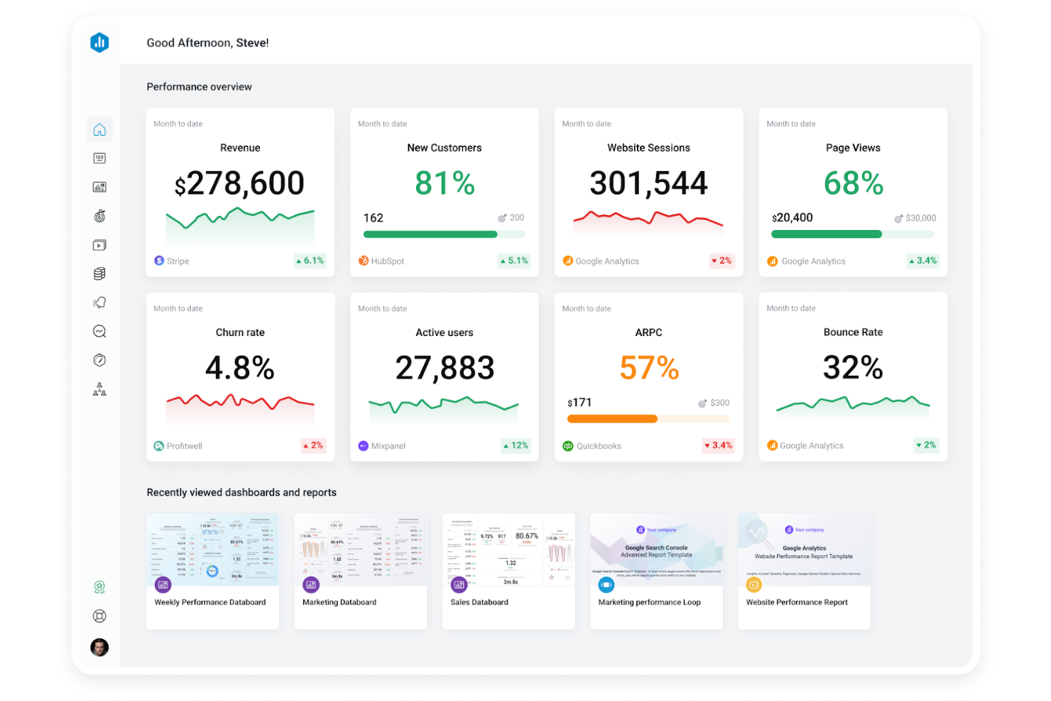Open the 'Marketing performance Loop' title link
Screen dimensions: 1051x701
(x=649, y=602)
